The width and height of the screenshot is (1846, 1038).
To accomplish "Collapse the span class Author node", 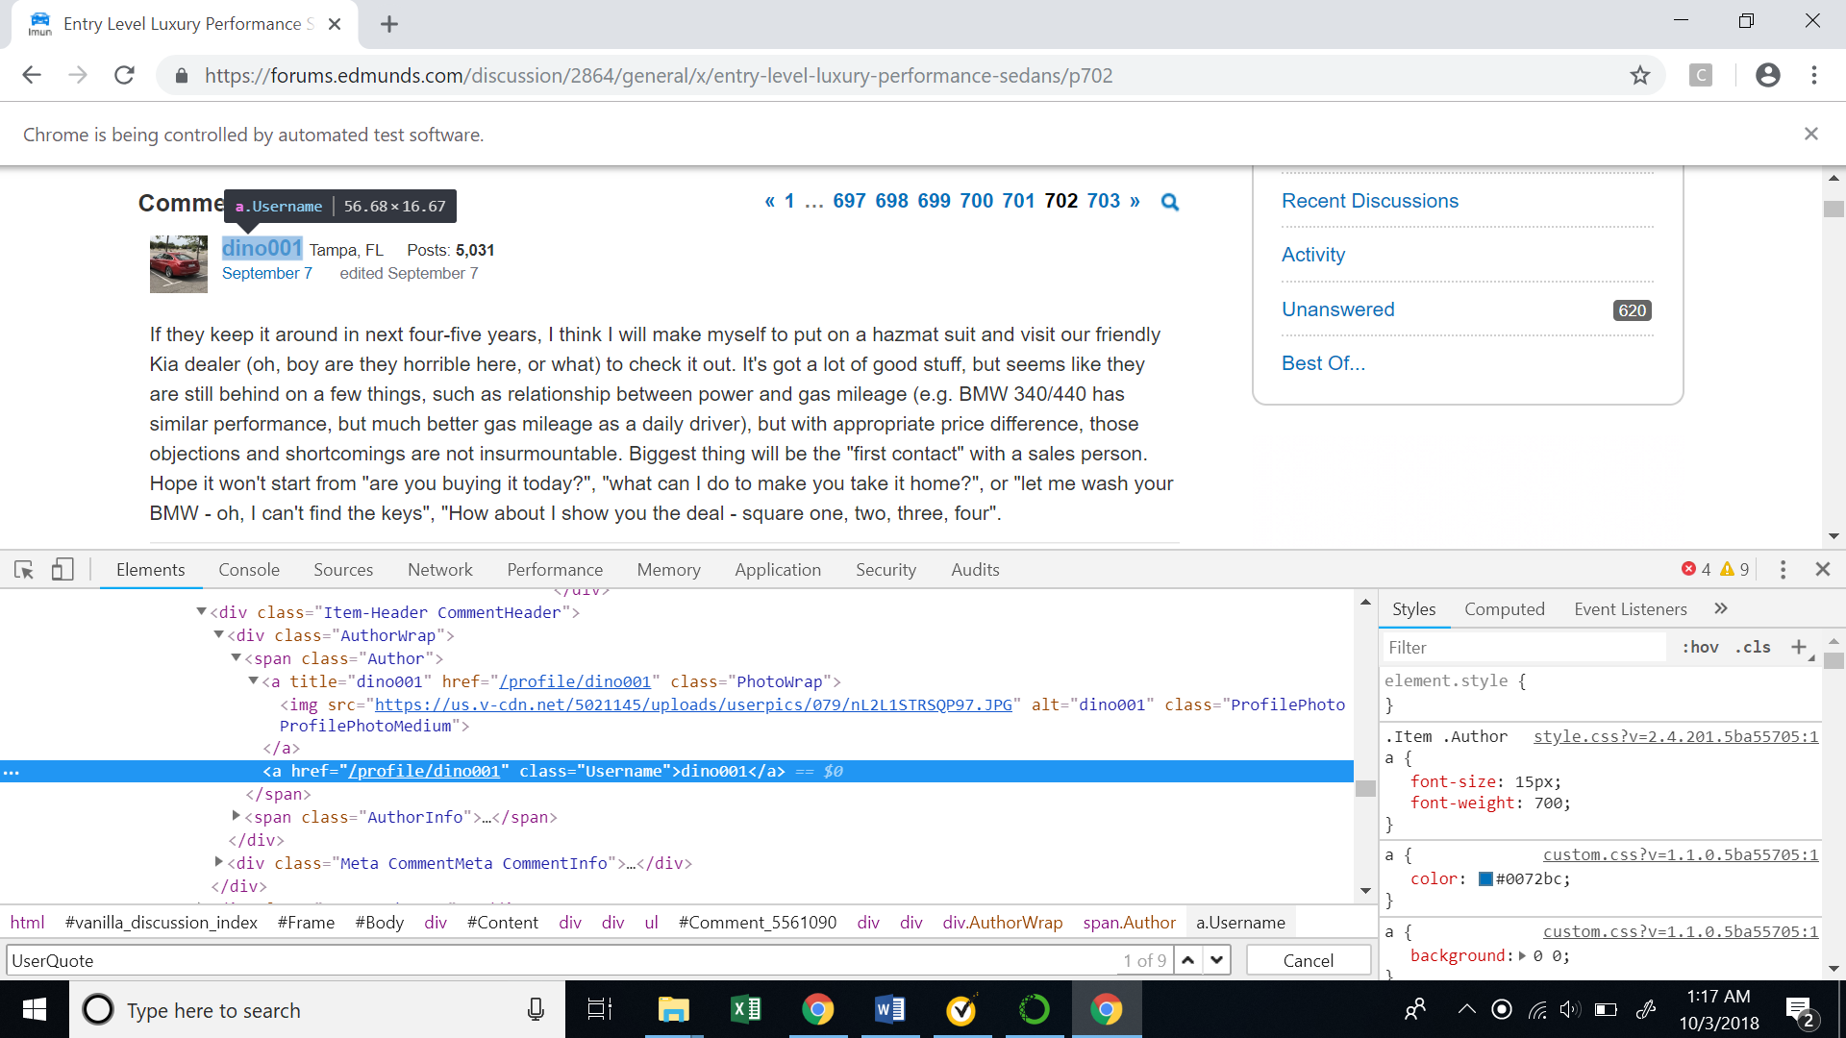I will click(236, 657).
